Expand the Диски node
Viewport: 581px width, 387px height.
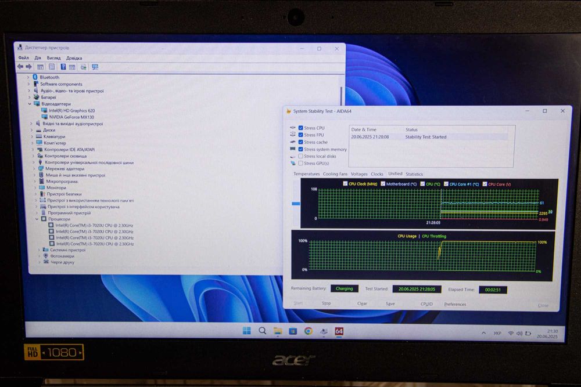tap(31, 130)
